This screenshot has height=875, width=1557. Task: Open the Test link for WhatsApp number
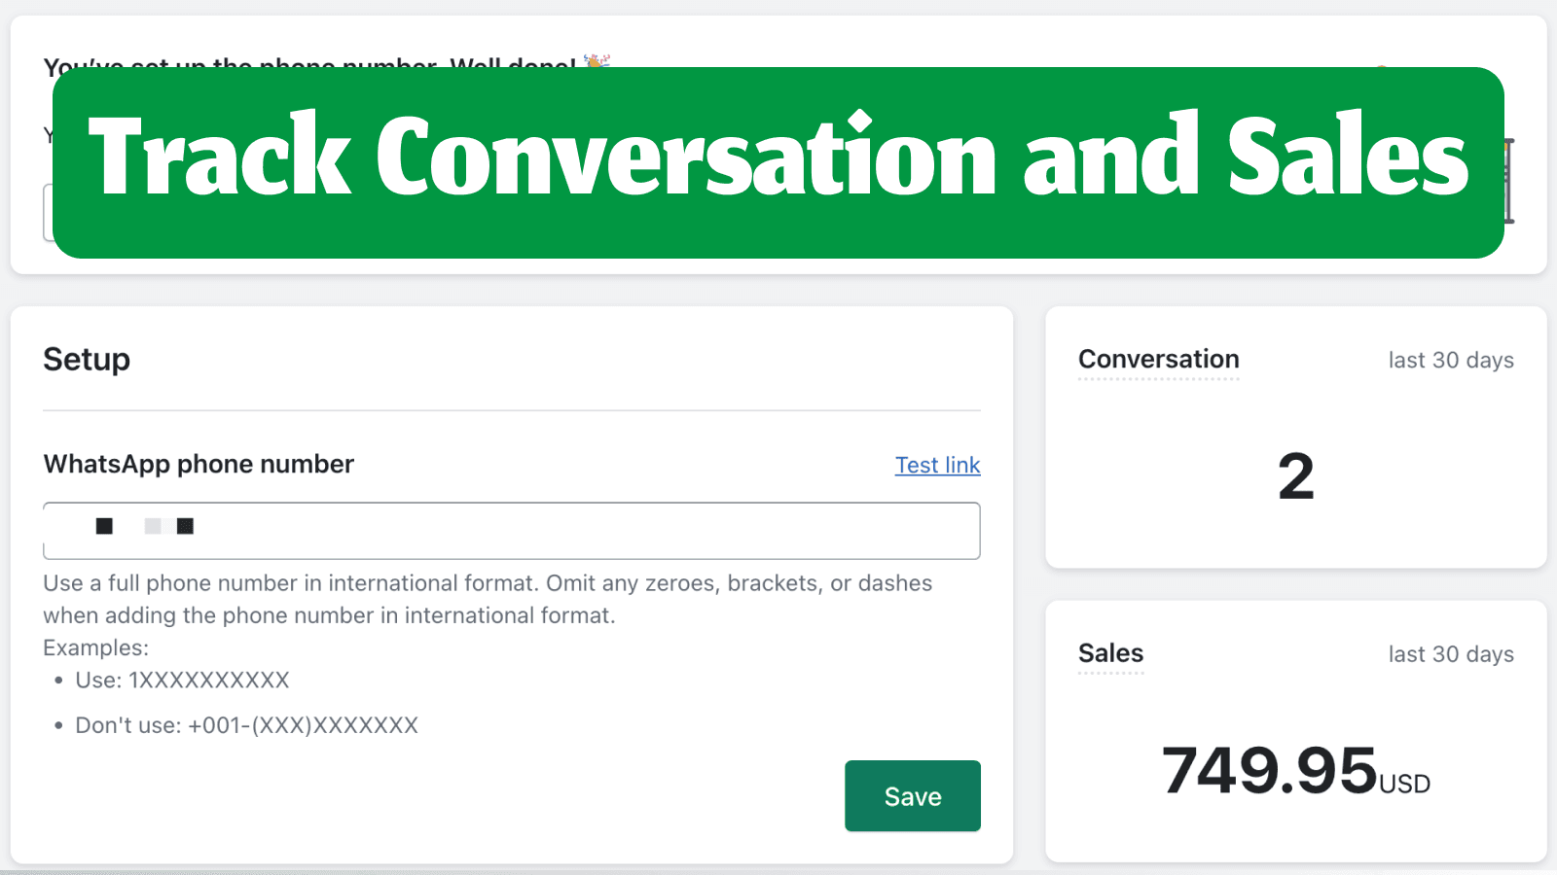(937, 465)
